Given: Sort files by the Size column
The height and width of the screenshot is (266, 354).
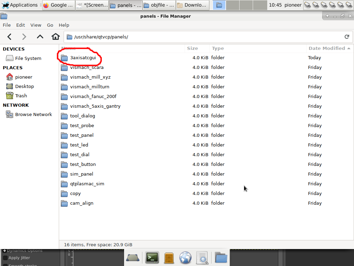Looking at the screenshot, I should [x=193, y=48].
